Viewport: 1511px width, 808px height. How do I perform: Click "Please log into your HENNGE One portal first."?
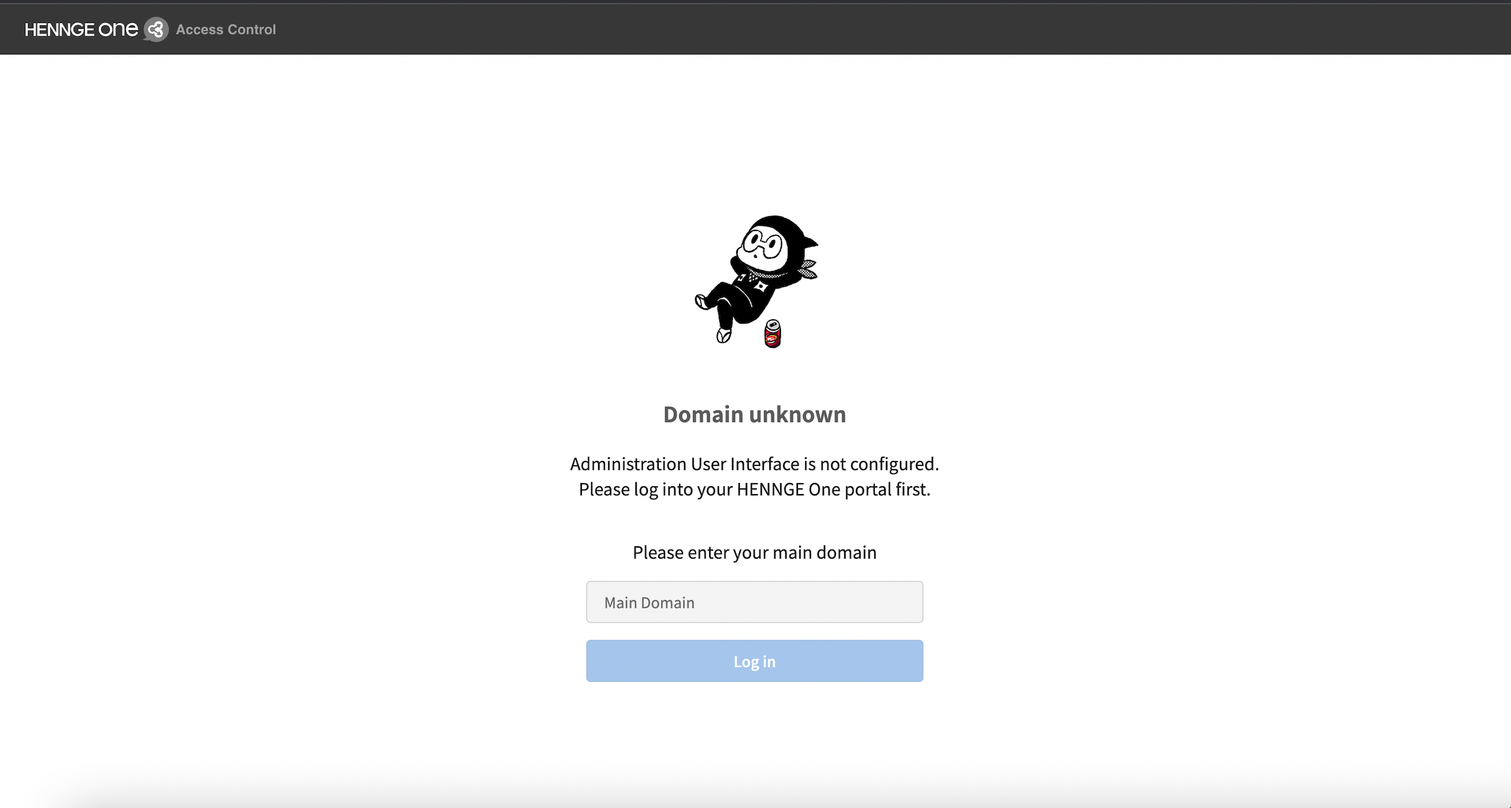(x=754, y=489)
